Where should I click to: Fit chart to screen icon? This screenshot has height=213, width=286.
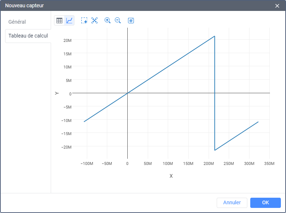pyautogui.click(x=94, y=20)
